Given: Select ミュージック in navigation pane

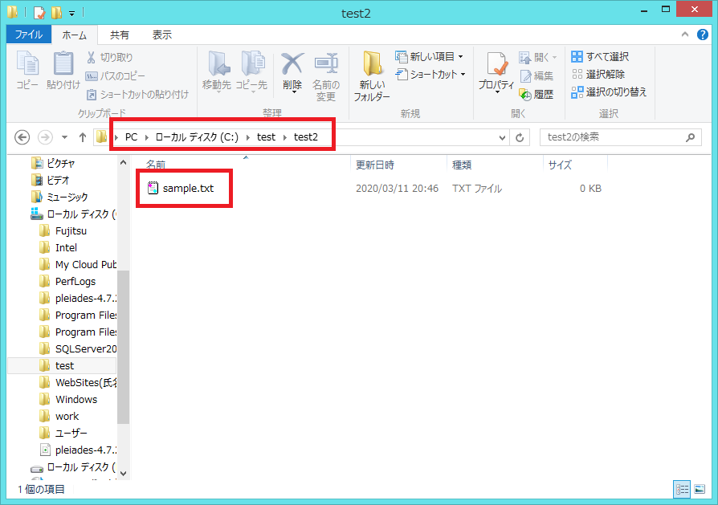Looking at the screenshot, I should click(x=60, y=198).
